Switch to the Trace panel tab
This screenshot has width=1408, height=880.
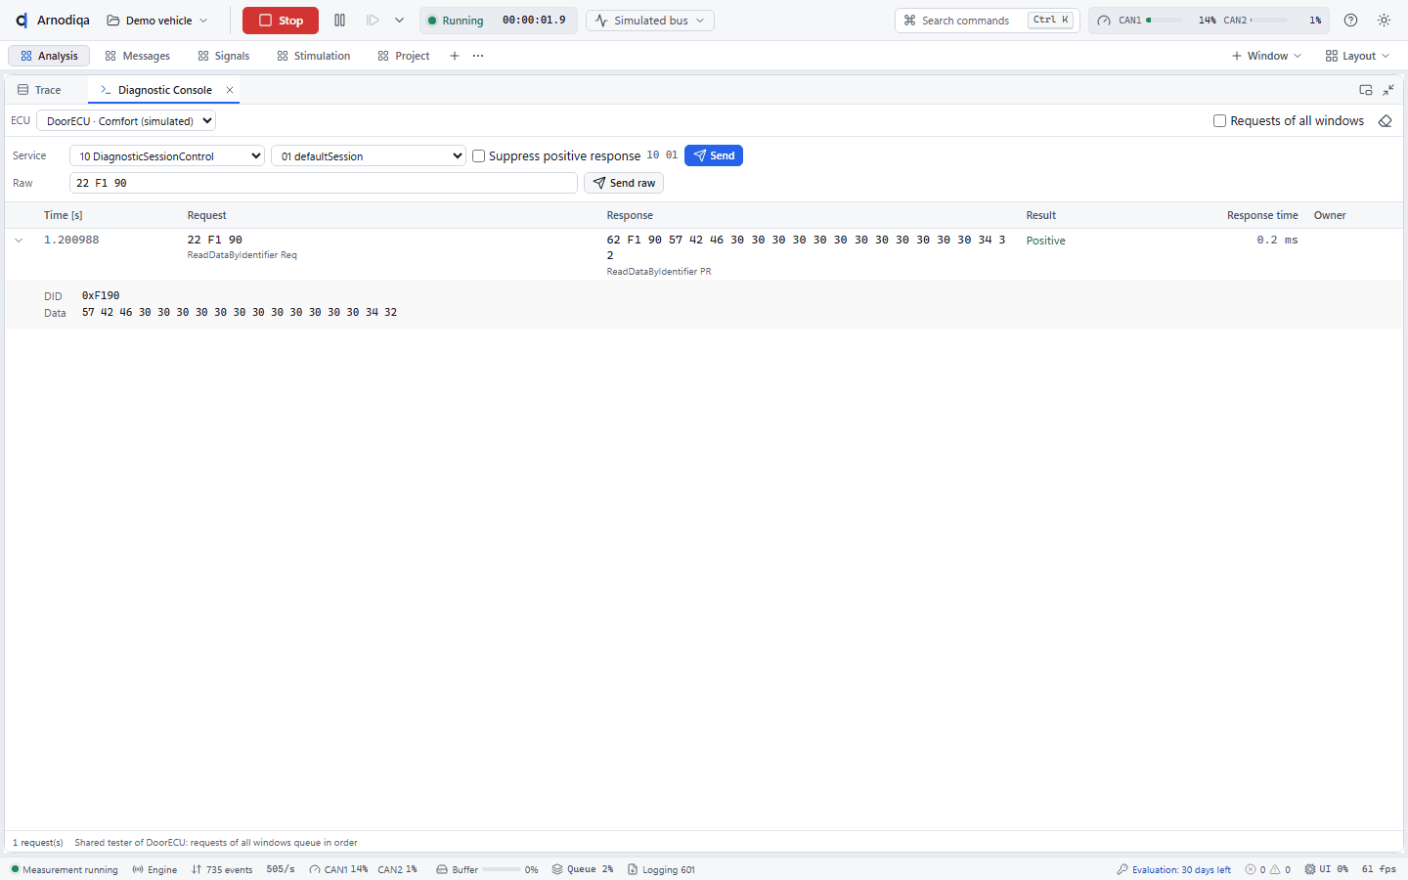click(39, 90)
